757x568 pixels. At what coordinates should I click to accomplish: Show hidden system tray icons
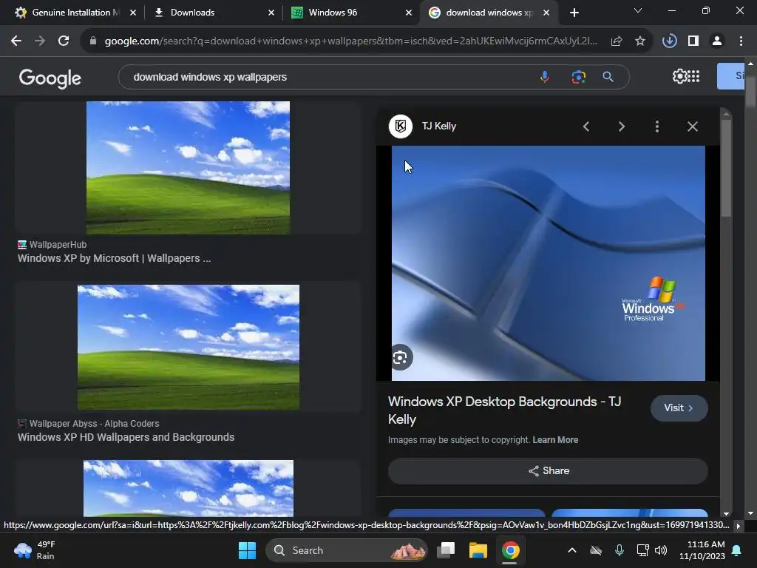point(572,550)
